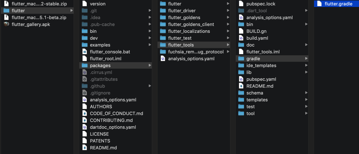The width and height of the screenshot is (359, 154).
Task: Open the schema folder
Action: coord(254,93)
